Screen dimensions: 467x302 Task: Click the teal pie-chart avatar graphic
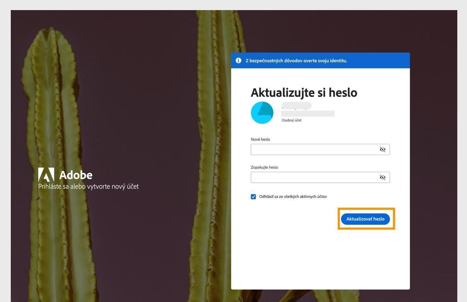[262, 112]
